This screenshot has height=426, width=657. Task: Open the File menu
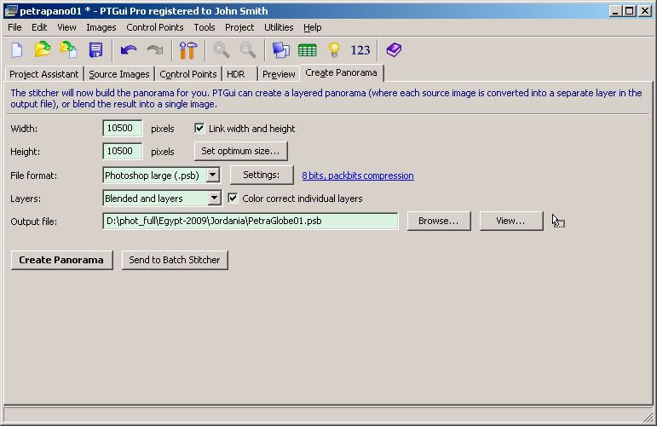click(x=14, y=27)
